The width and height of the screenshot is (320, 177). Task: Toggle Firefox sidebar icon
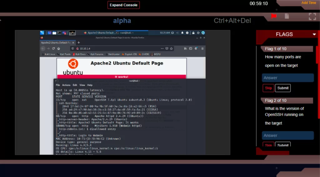191,48
